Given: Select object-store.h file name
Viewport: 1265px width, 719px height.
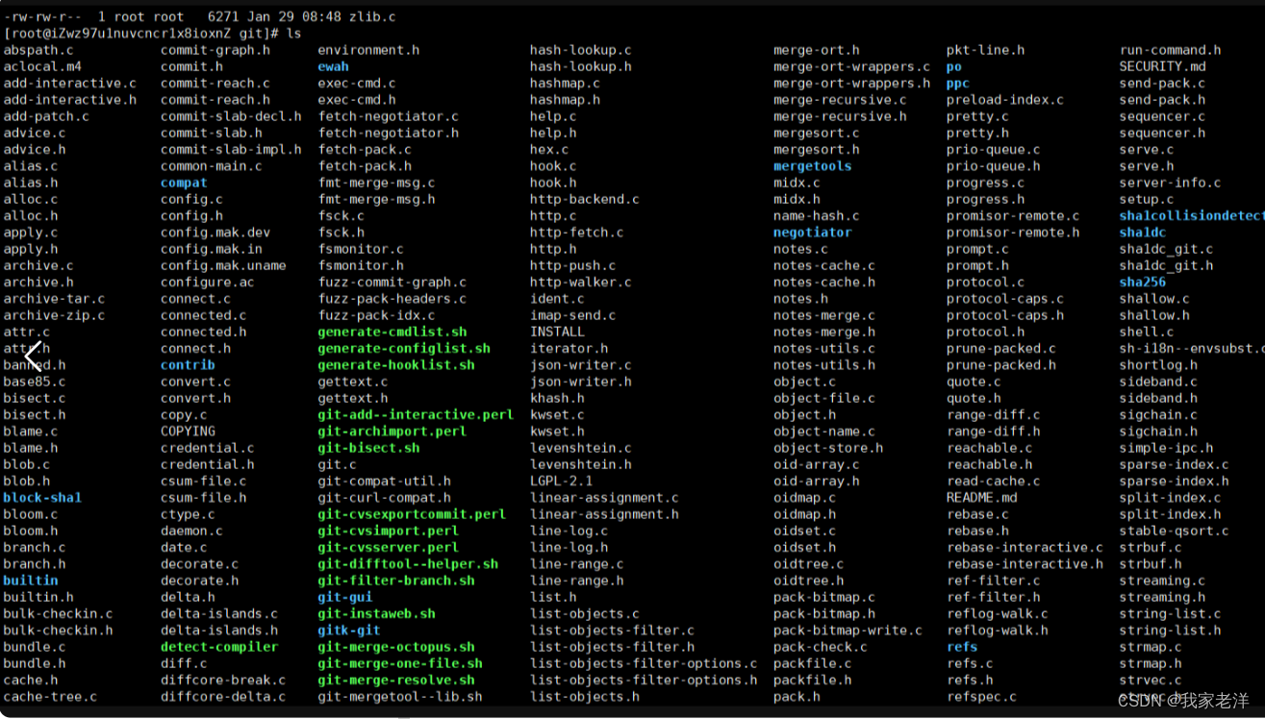Looking at the screenshot, I should pos(828,448).
